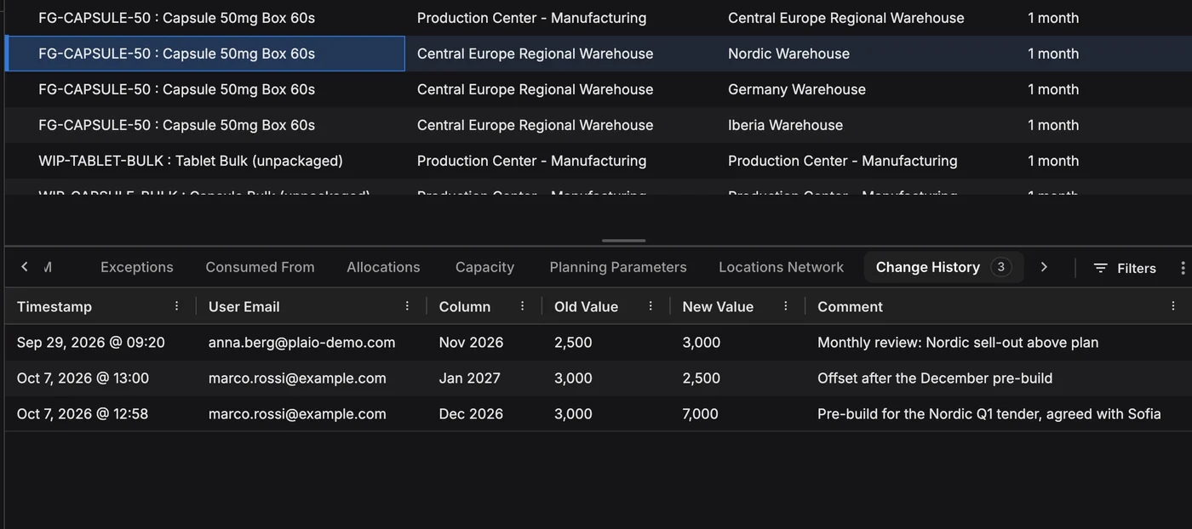Open the Column header's menu icon
The width and height of the screenshot is (1192, 529).
tap(523, 306)
